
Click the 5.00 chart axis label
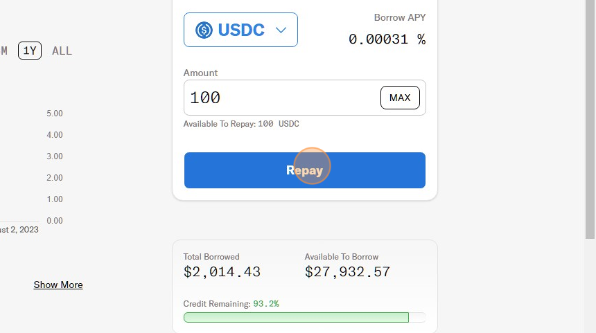pos(54,114)
